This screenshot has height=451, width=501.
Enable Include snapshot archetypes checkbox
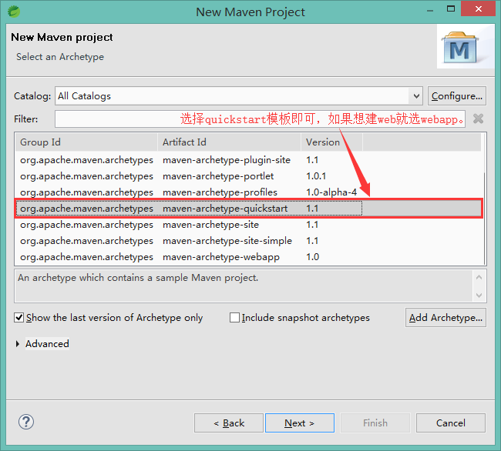234,317
